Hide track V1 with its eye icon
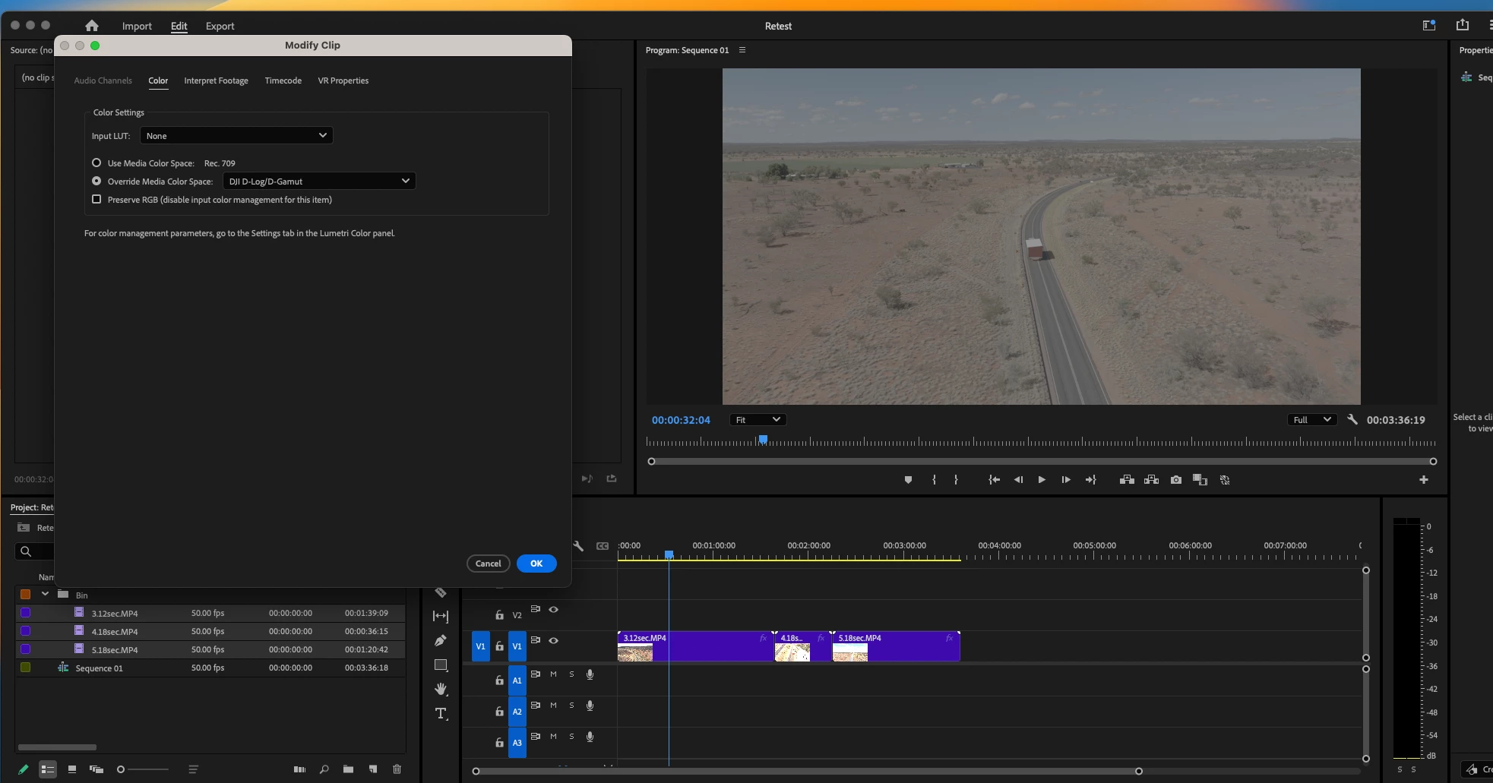 pos(554,640)
